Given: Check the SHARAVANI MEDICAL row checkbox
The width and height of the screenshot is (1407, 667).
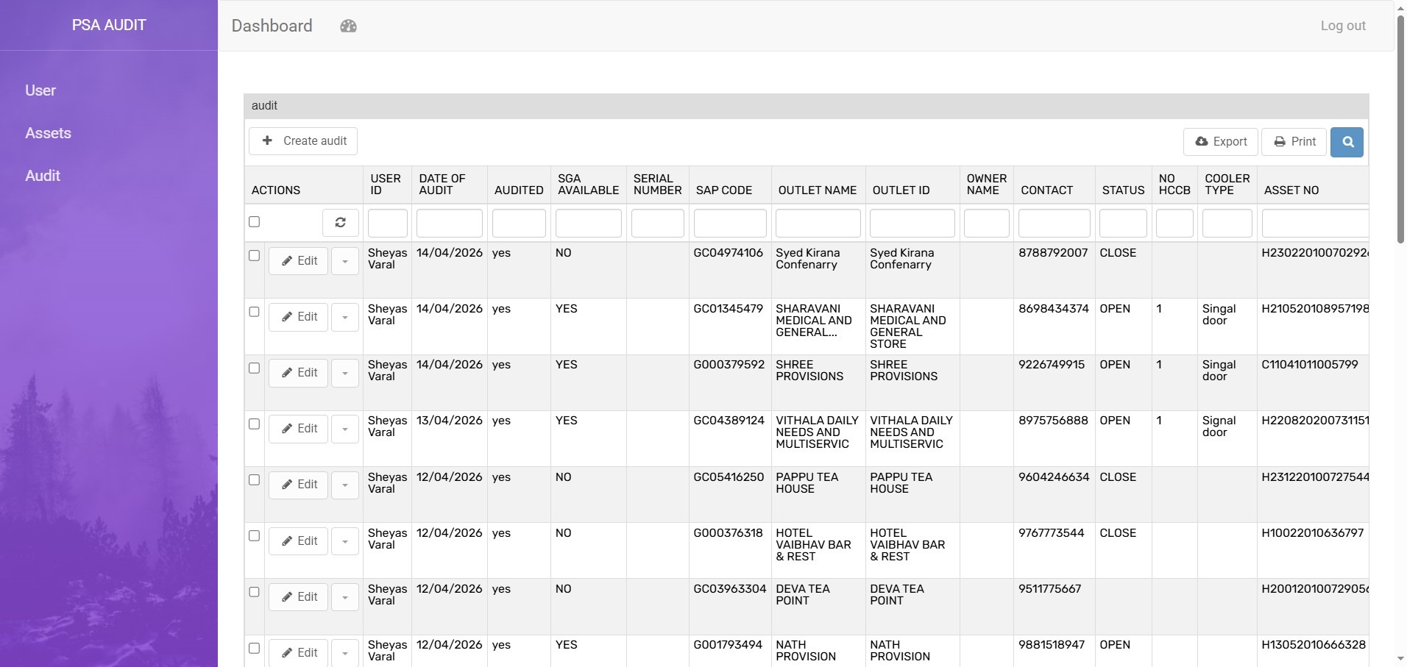Looking at the screenshot, I should (x=255, y=311).
